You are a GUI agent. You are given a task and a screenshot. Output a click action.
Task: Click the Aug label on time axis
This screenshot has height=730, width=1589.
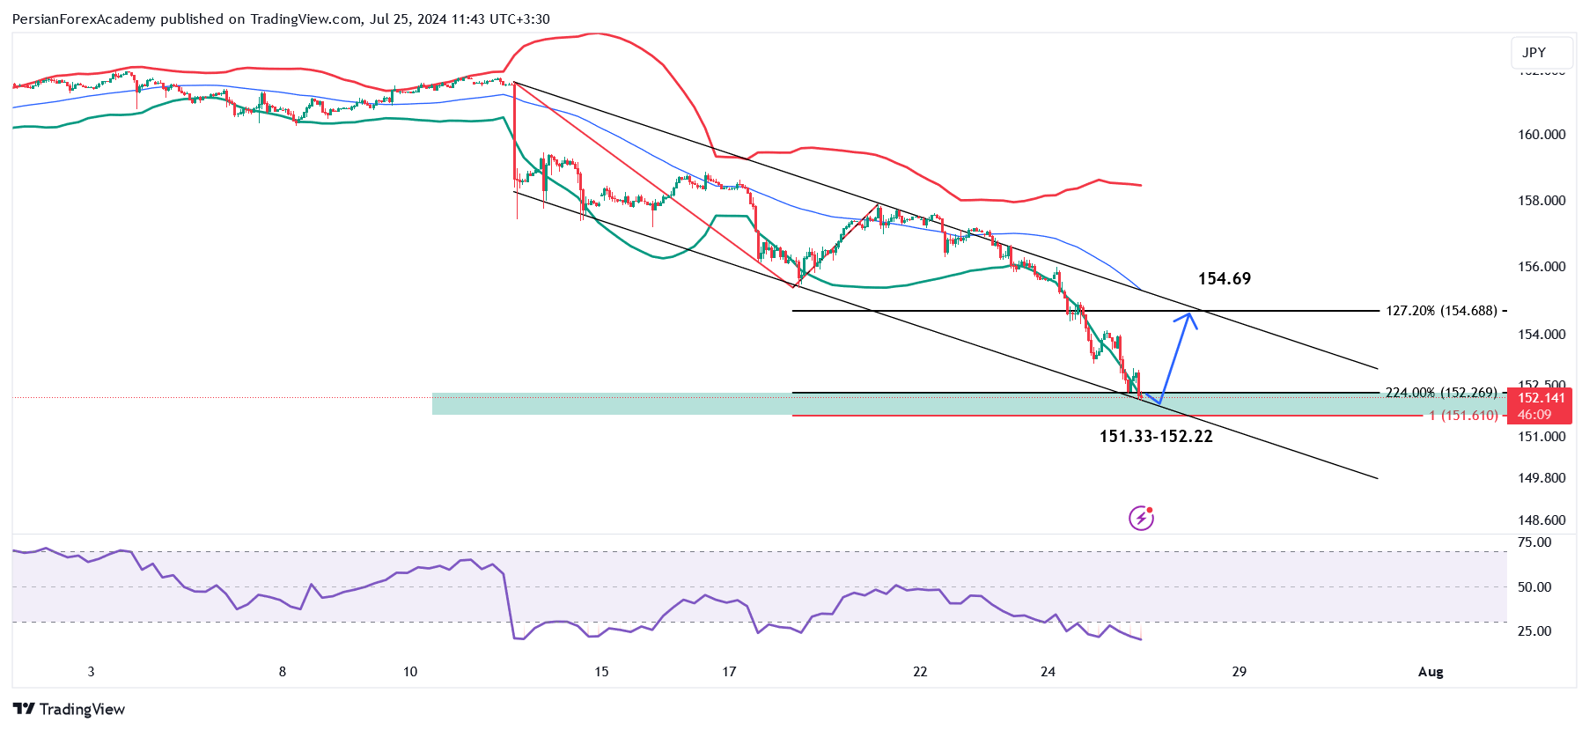[1431, 672]
